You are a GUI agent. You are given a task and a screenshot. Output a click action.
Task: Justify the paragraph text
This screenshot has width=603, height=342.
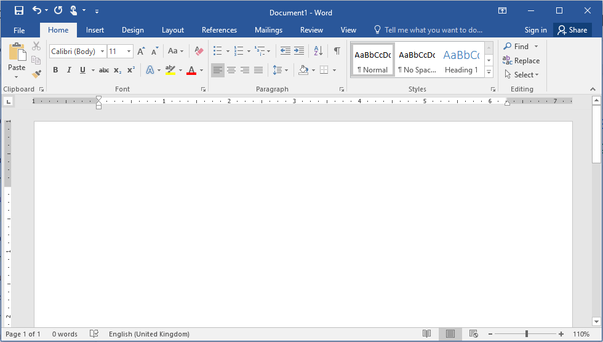(258, 70)
